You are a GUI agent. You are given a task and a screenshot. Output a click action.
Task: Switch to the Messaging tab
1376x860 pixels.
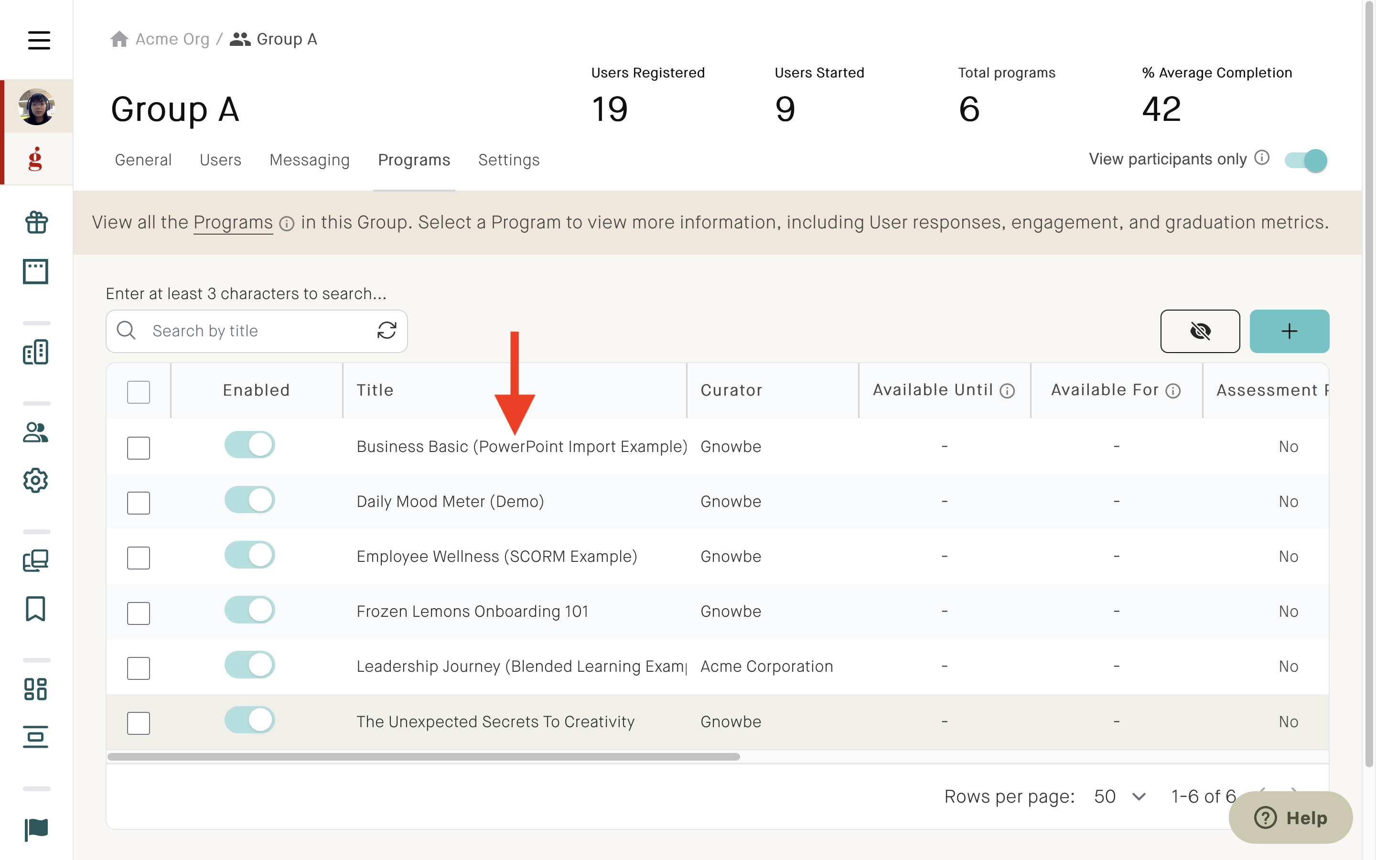310,160
